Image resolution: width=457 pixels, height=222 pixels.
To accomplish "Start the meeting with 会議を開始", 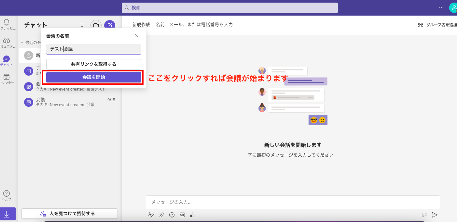I will (x=93, y=77).
